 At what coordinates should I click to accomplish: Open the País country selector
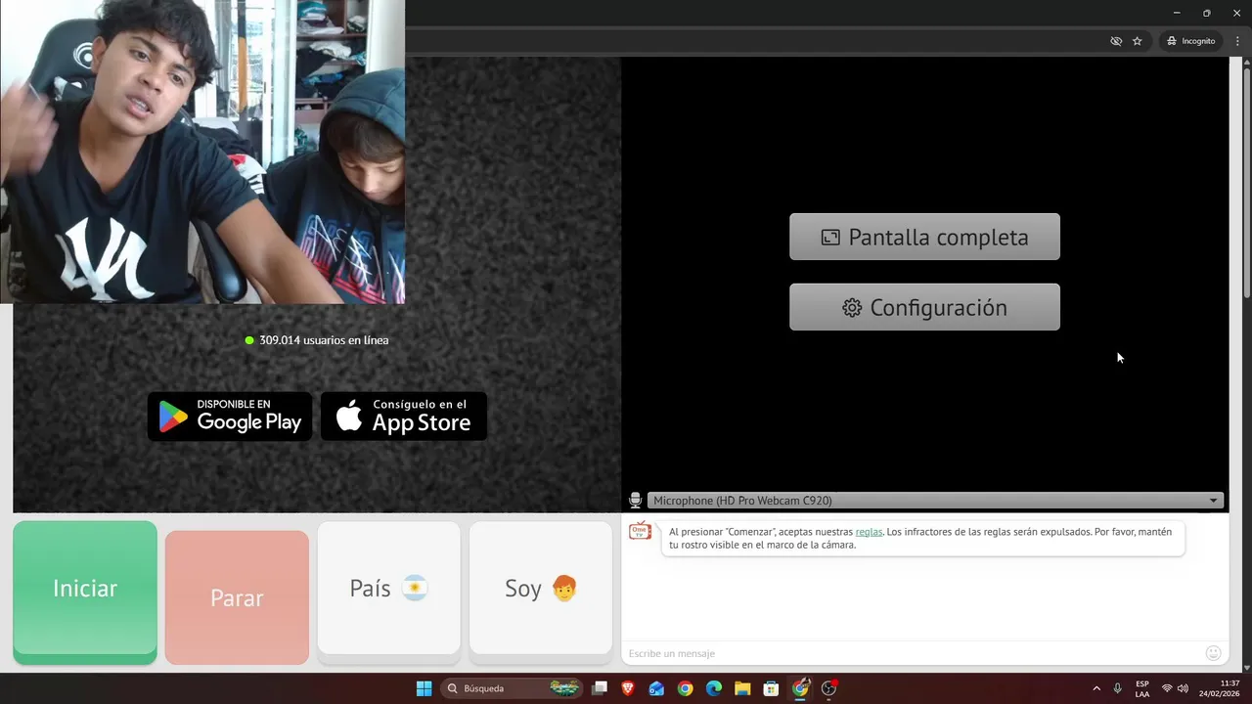tap(388, 588)
